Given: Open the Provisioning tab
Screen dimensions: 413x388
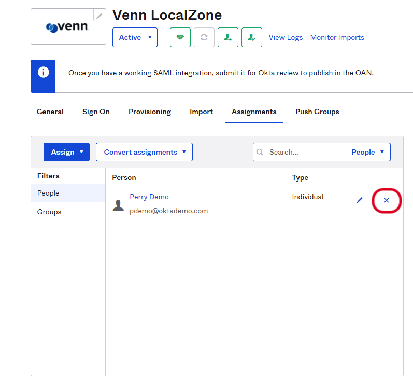Looking at the screenshot, I should pyautogui.click(x=150, y=112).
